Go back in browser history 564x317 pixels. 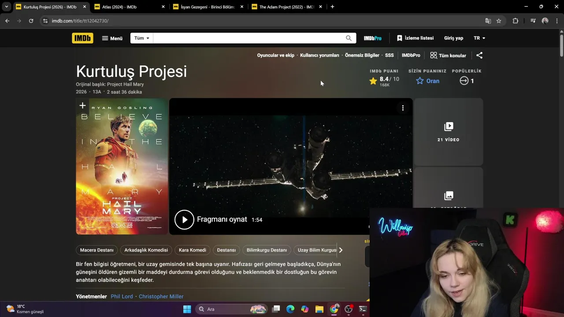[7, 21]
